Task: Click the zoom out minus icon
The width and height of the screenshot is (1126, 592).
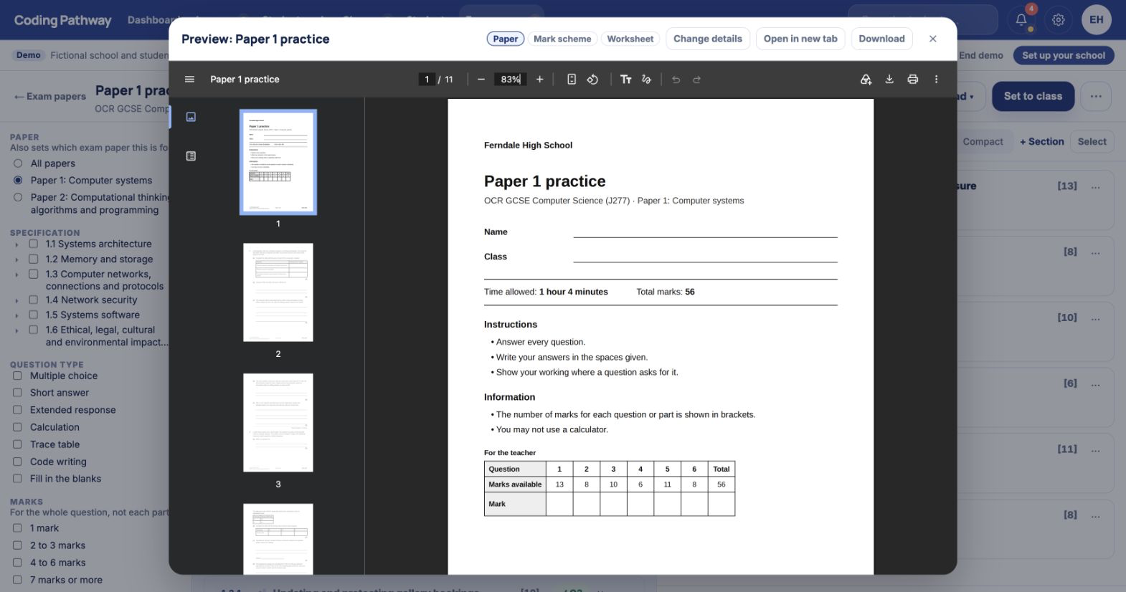Action: click(481, 80)
